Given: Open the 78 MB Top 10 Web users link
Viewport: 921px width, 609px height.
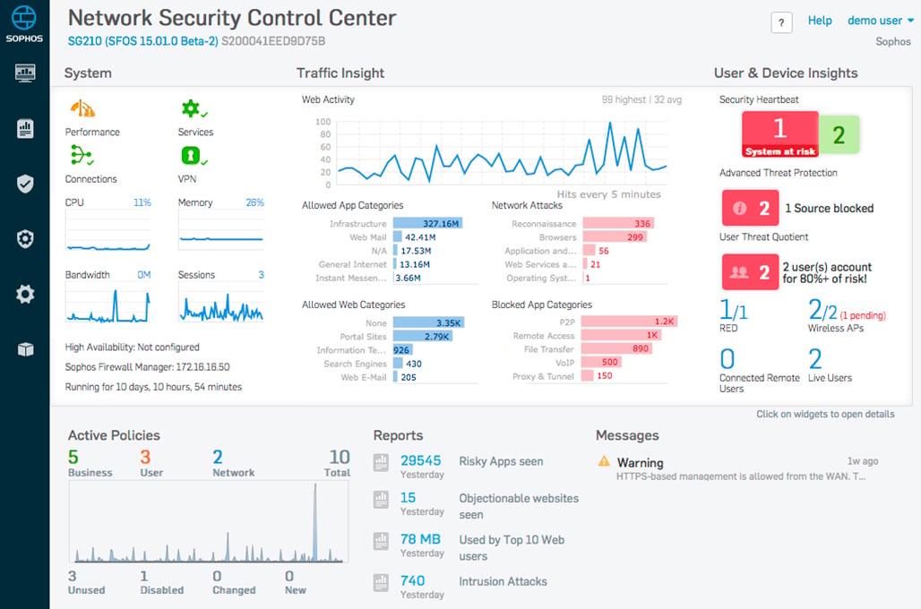Looking at the screenshot, I should tap(420, 539).
